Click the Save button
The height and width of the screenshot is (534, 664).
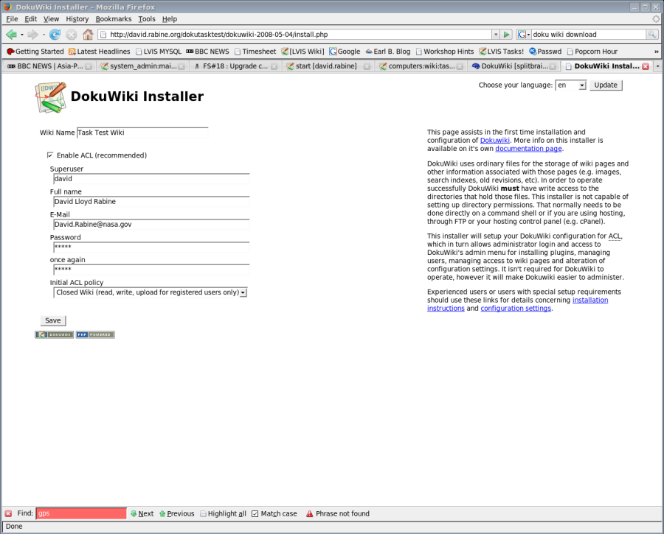click(x=52, y=320)
